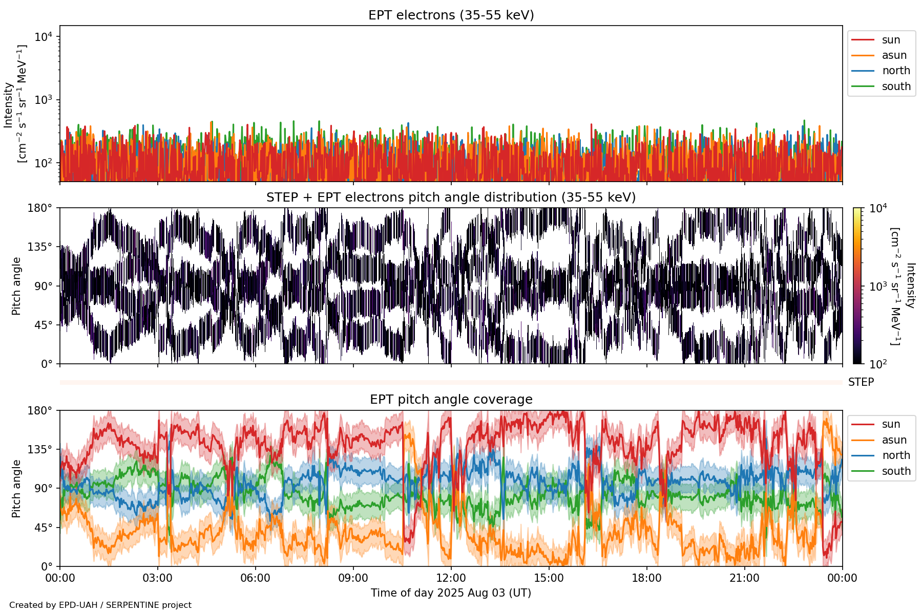922x614 pixels.
Task: Click the 'EPT pitch angle coverage' title
Action: pos(451,400)
